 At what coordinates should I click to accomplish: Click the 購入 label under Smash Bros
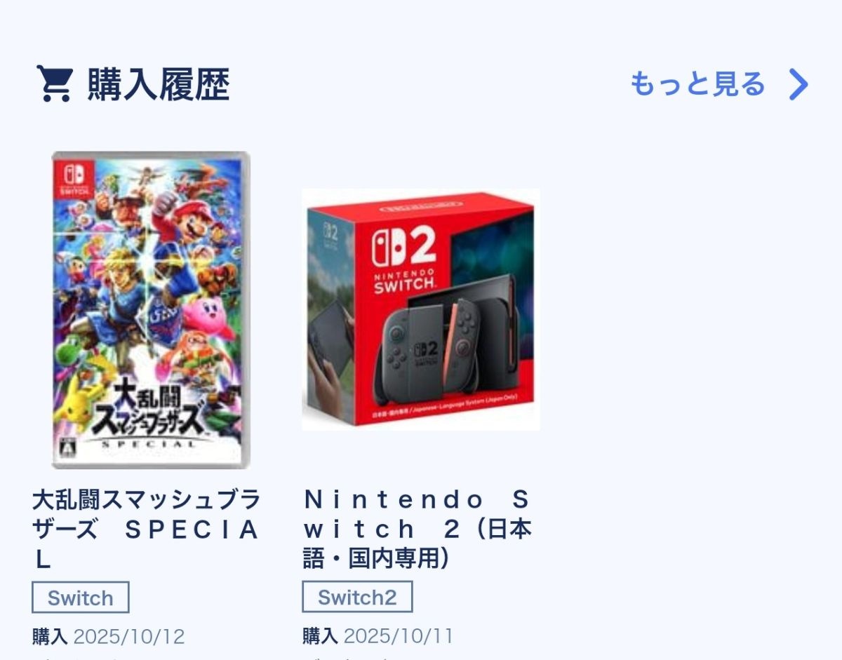[x=50, y=636]
